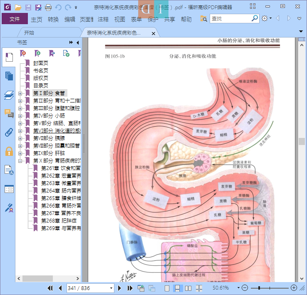
Task: Click the go-to bookmark destination icon
Action: [52, 53]
